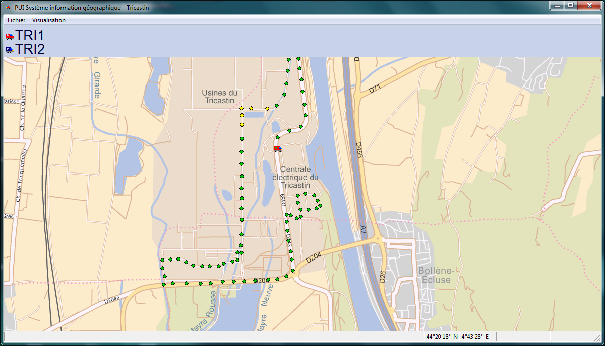Select the vehicle marker on the map
The width and height of the screenshot is (605, 346).
(278, 149)
